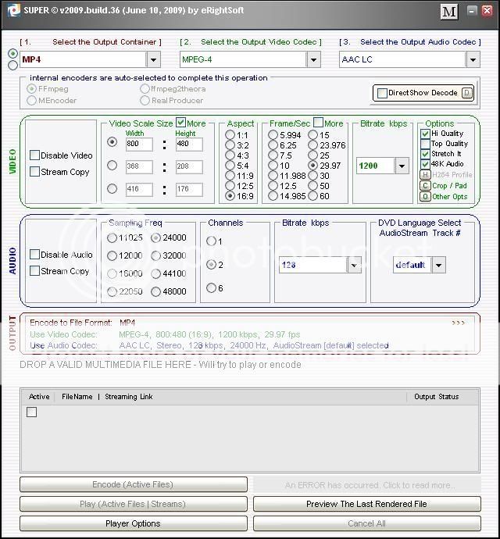Select 15 frames per second
Viewport: 500px width, 539px height.
tap(313, 134)
